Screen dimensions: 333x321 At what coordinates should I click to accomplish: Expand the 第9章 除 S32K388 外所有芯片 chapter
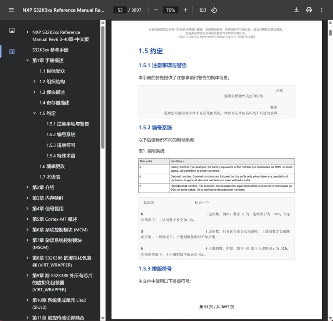[27, 275]
